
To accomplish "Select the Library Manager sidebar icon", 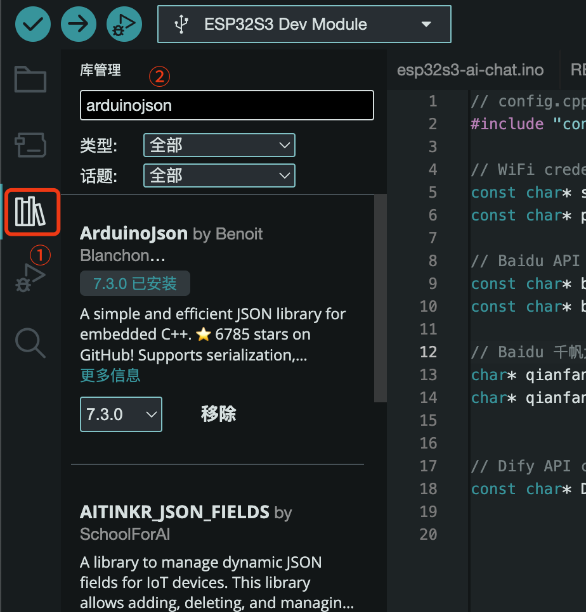I will click(30, 212).
